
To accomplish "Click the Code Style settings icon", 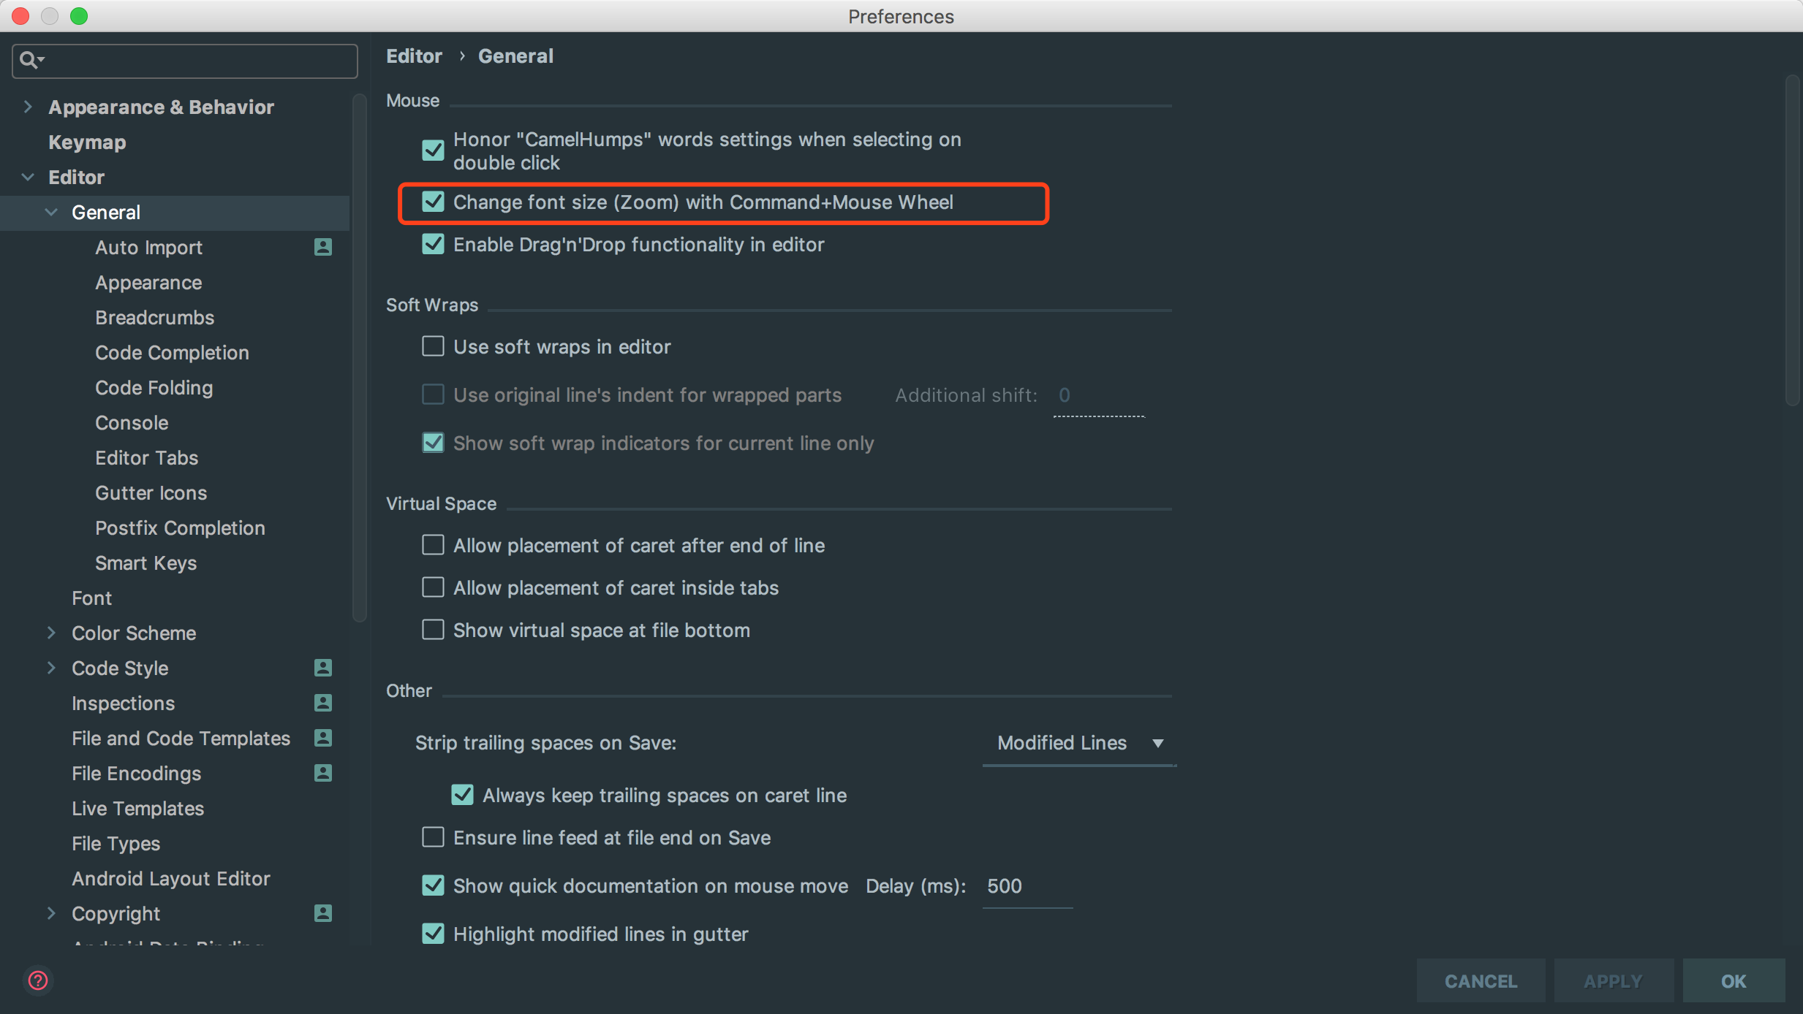I will 323,668.
